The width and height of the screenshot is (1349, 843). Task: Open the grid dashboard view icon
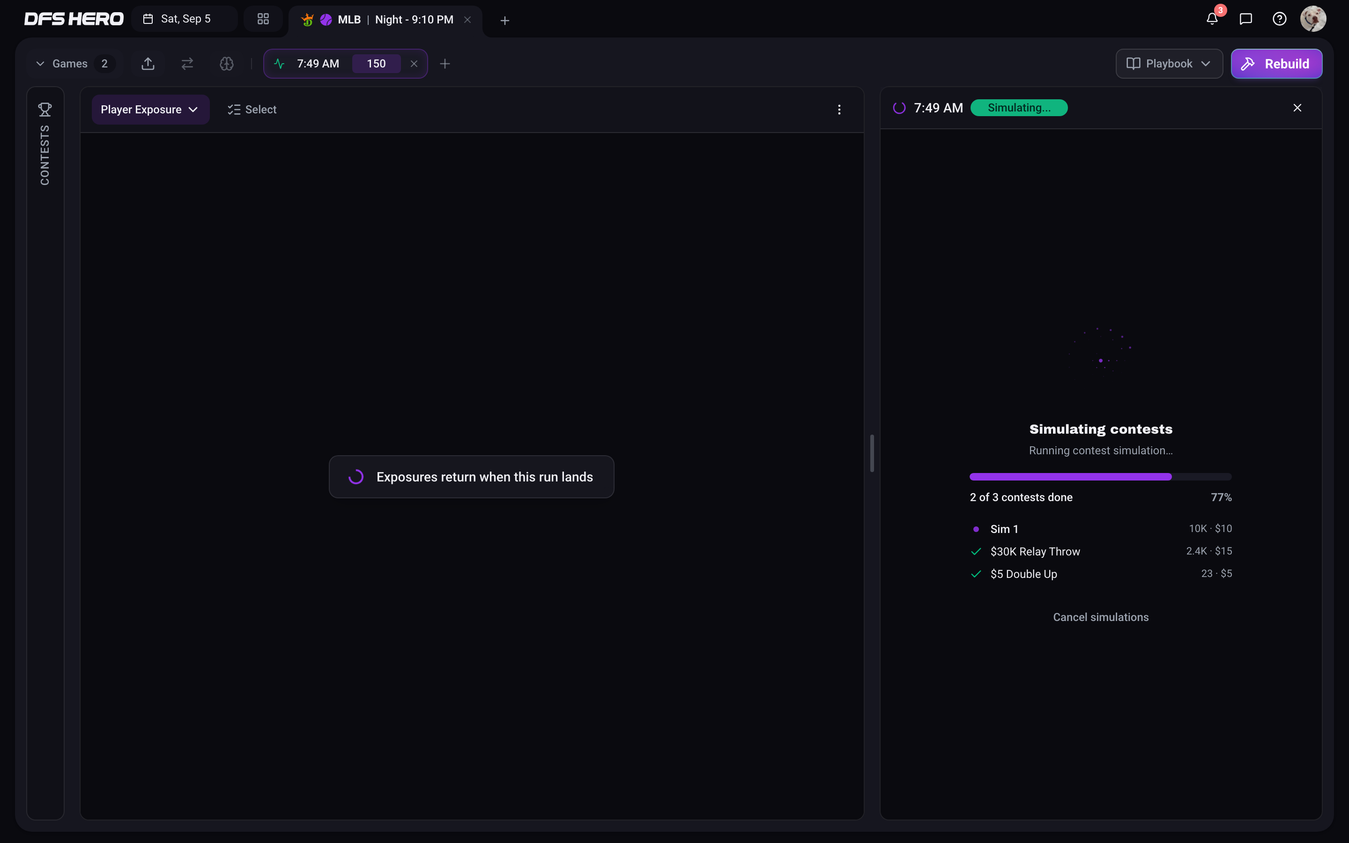(x=263, y=19)
